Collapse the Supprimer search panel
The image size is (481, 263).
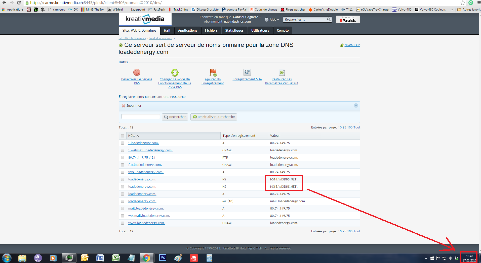[356, 106]
